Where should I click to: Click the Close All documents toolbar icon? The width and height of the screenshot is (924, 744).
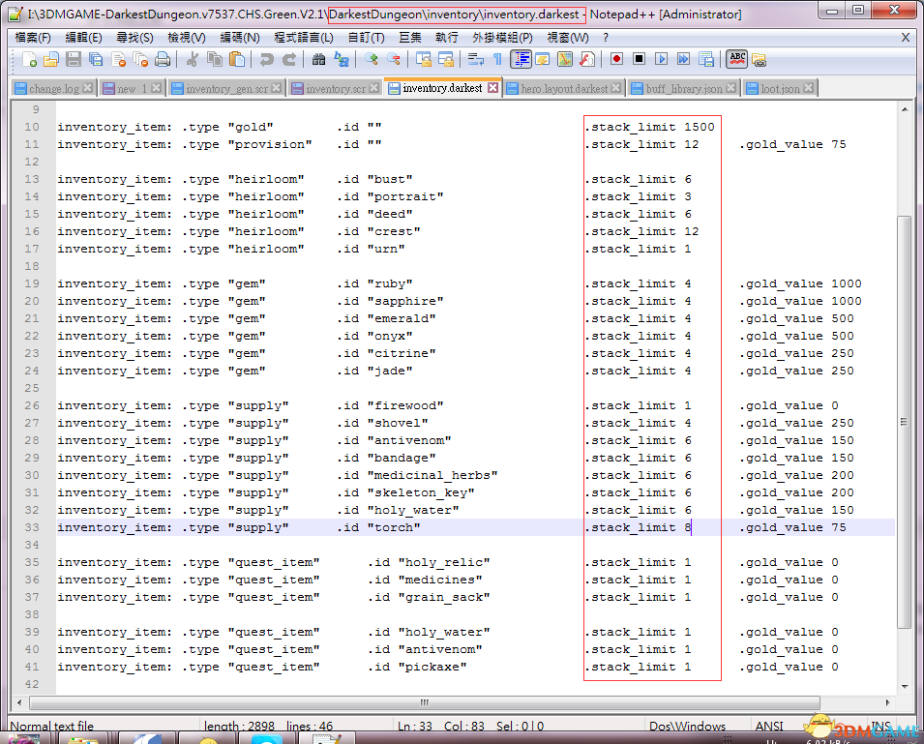pos(140,59)
